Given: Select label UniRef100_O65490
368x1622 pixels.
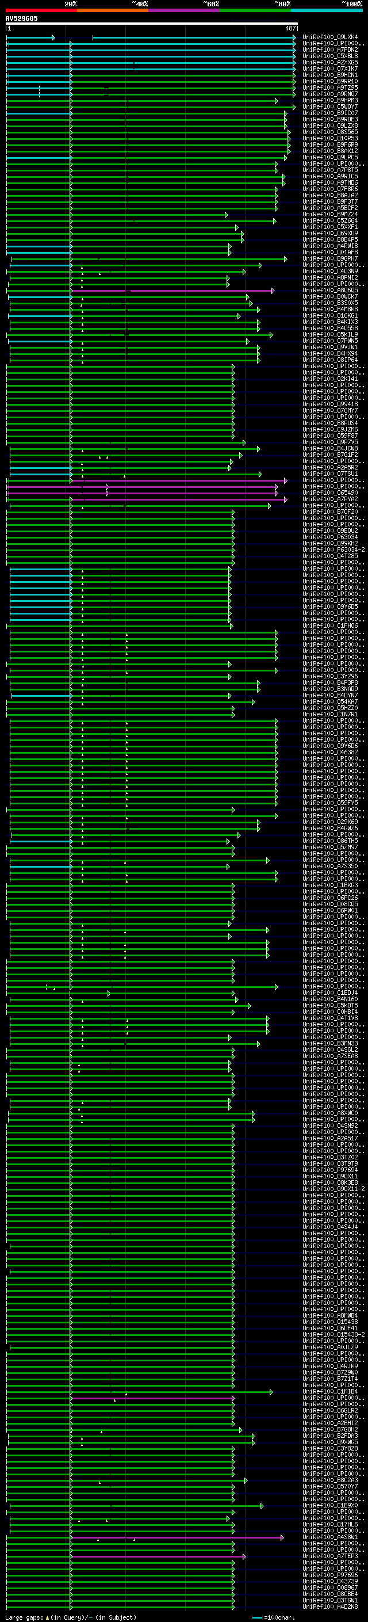Looking at the screenshot, I should click(330, 493).
